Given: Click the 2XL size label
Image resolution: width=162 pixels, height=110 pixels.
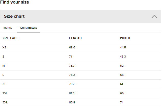Looking at the screenshot, I should point(5,93).
